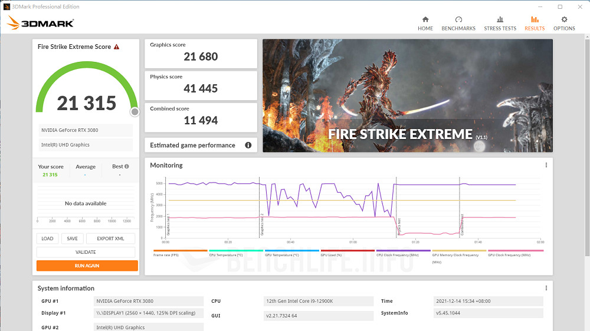This screenshot has width=590, height=331.
Task: Open the System information three-dot menu
Action: 546,288
